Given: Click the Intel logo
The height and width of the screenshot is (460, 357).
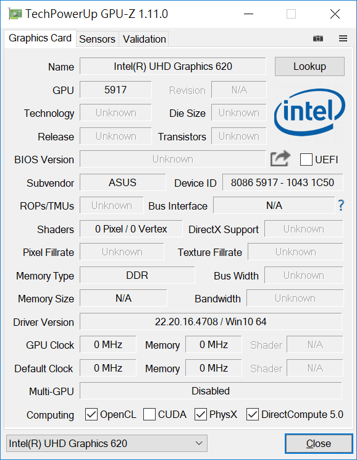Looking at the screenshot, I should click(309, 113).
